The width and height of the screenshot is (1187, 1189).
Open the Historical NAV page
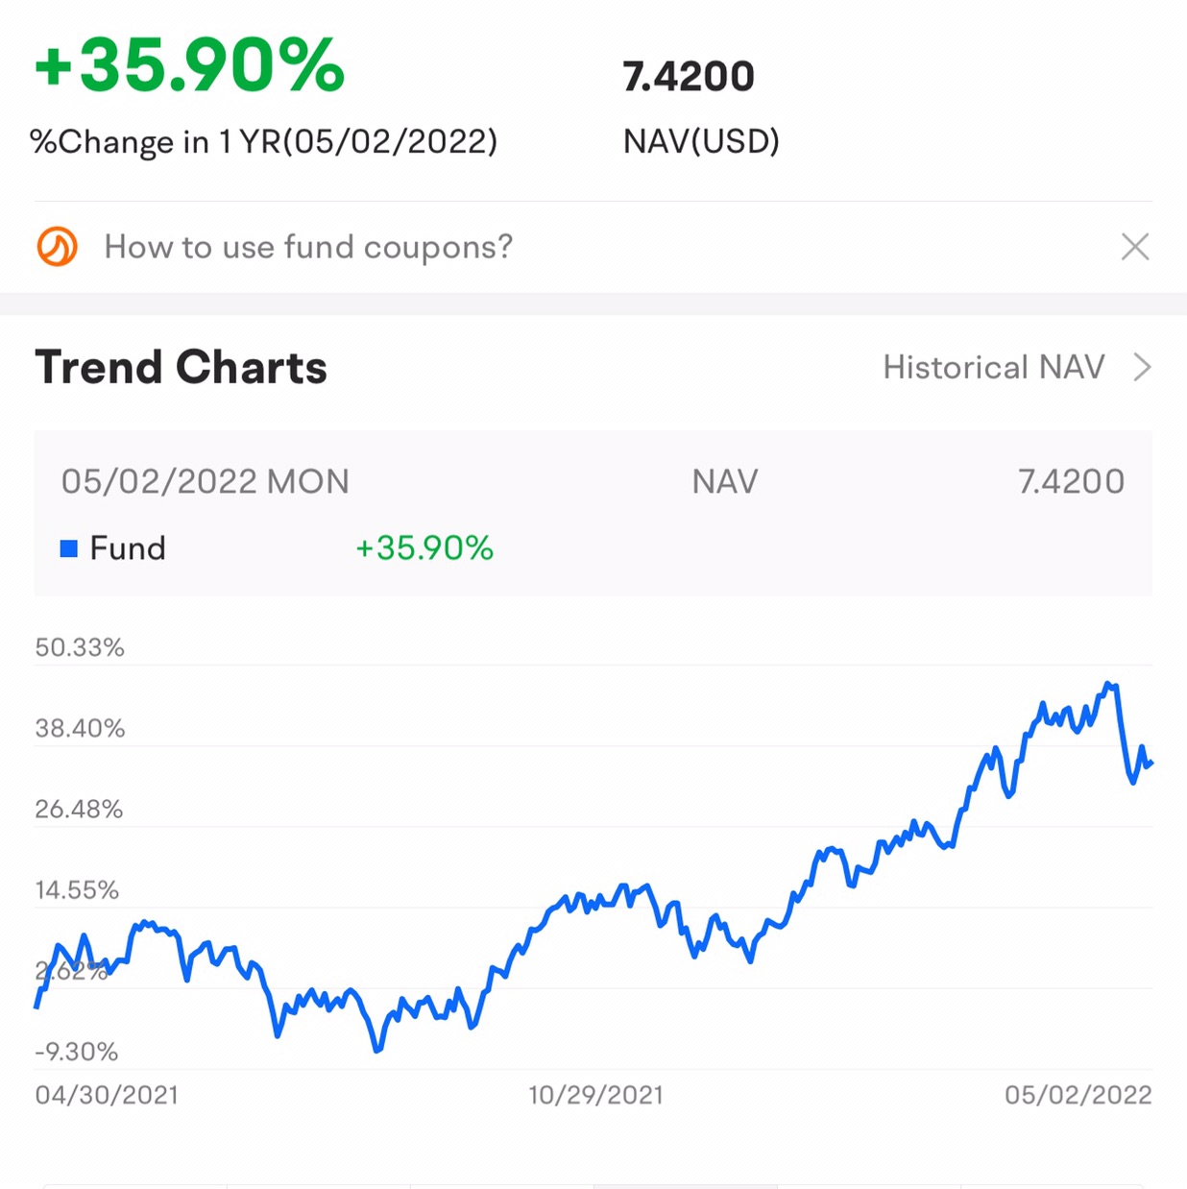pos(994,367)
